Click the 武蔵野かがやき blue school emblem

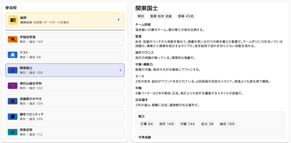(12, 101)
